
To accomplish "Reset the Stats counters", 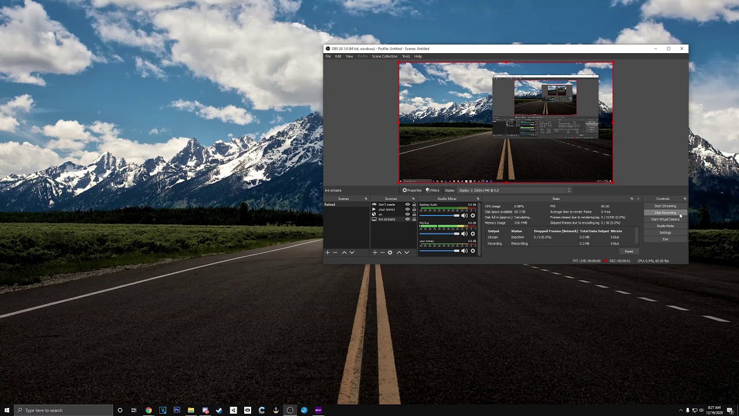I will [629, 251].
